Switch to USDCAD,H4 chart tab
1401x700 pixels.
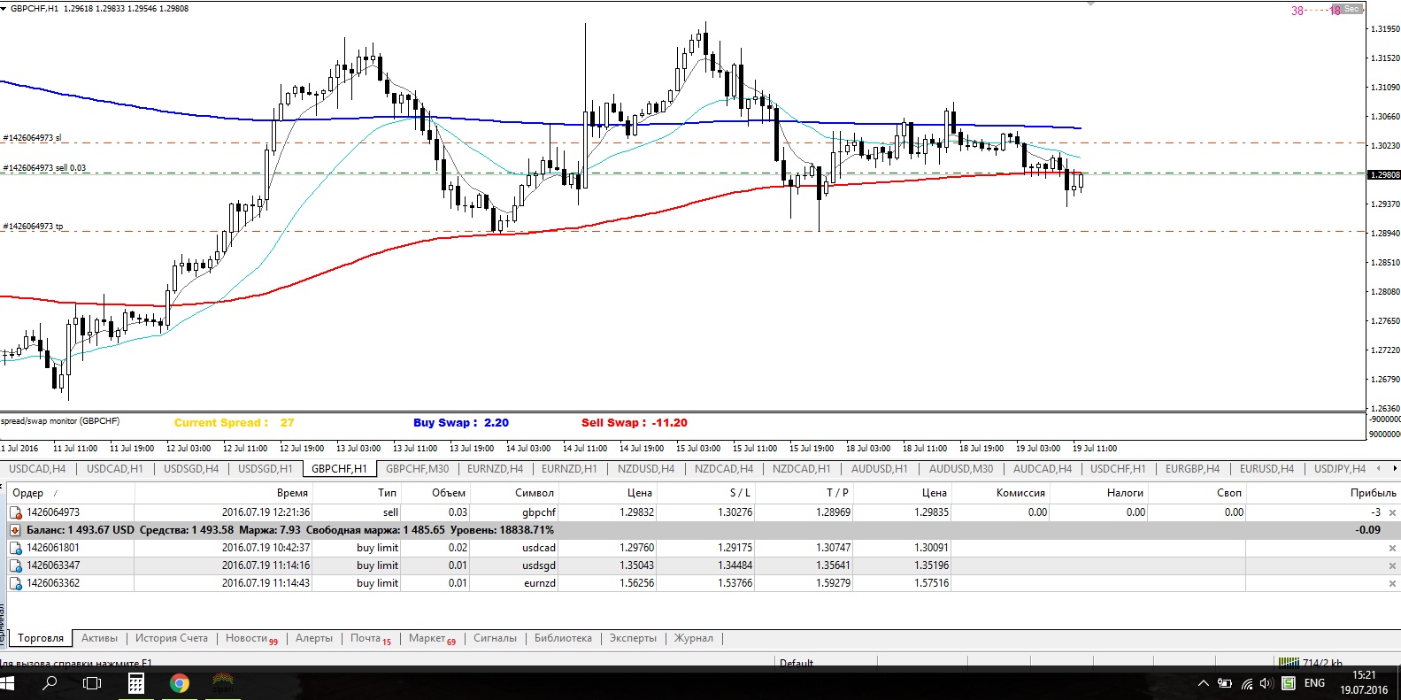37,469
